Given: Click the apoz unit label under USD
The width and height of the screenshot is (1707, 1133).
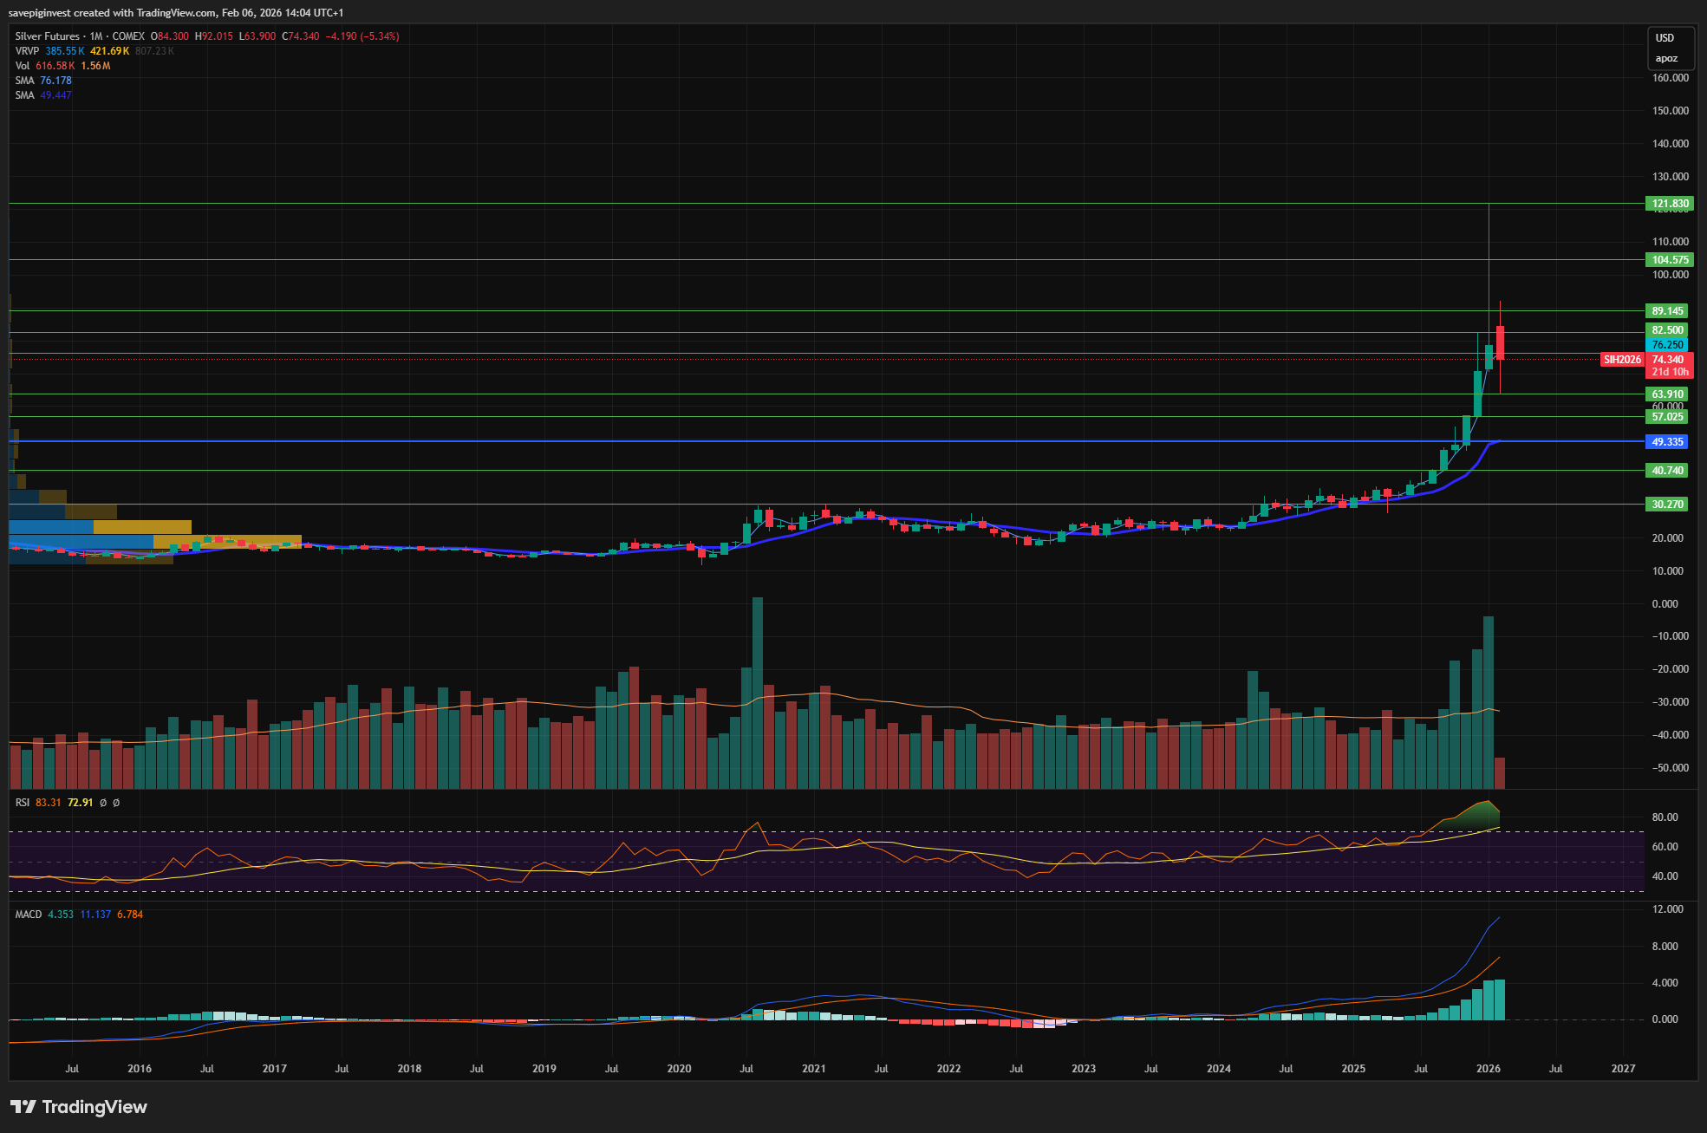Looking at the screenshot, I should point(1666,59).
